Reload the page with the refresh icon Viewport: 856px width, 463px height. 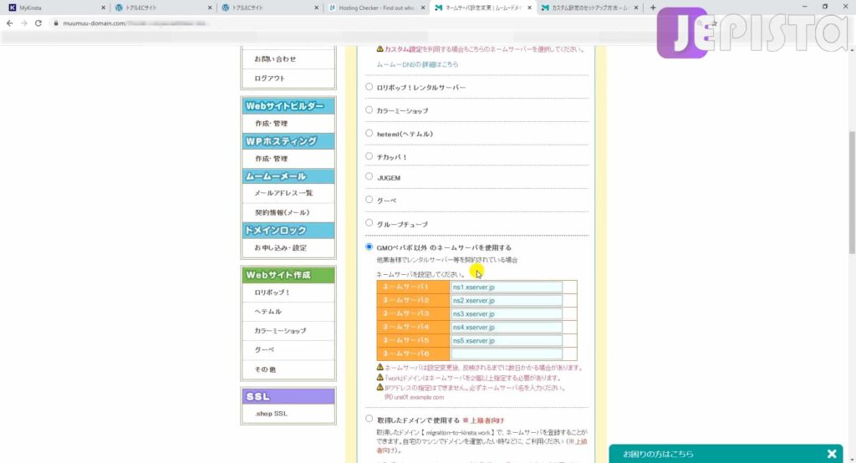(38, 23)
